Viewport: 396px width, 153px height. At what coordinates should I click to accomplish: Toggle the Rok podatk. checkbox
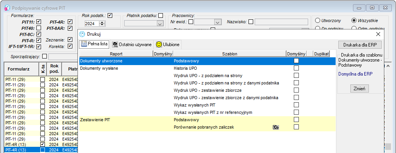110,15
